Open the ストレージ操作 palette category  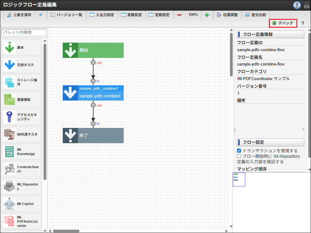[x=21, y=82]
